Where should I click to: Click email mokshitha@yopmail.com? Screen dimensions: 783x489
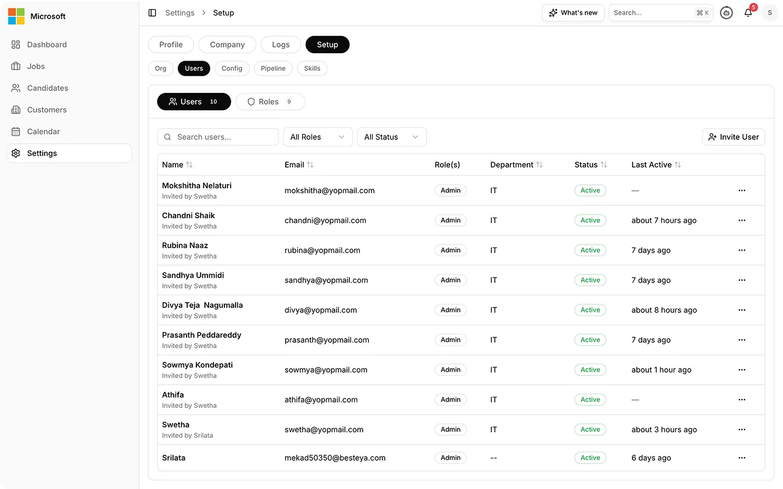330,191
